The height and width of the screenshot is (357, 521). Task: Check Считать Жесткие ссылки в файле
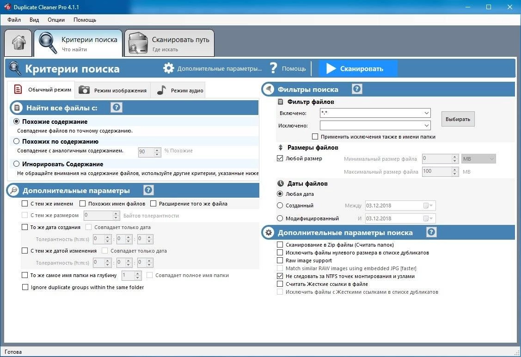[280, 284]
